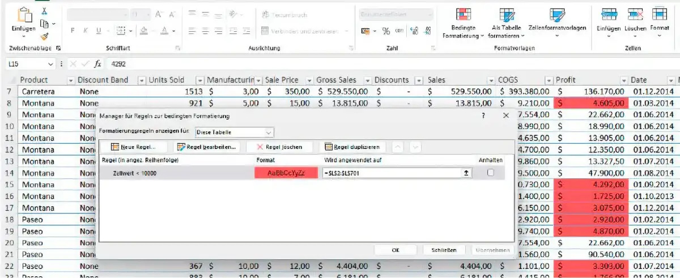Click the range collapse arrow in applies-to field
The image size is (680, 278).
pyautogui.click(x=467, y=173)
